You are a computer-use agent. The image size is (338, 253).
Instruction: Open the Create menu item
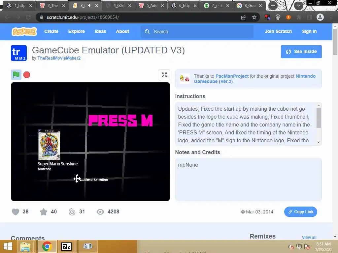tap(51, 31)
